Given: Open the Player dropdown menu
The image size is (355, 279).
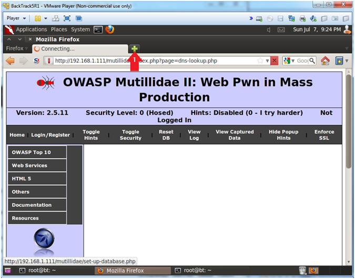Looking at the screenshot, I should [x=16, y=18].
